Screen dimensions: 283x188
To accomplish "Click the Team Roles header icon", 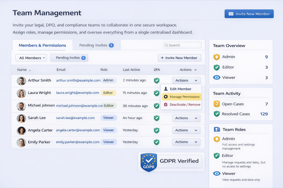I will click(217, 129).
